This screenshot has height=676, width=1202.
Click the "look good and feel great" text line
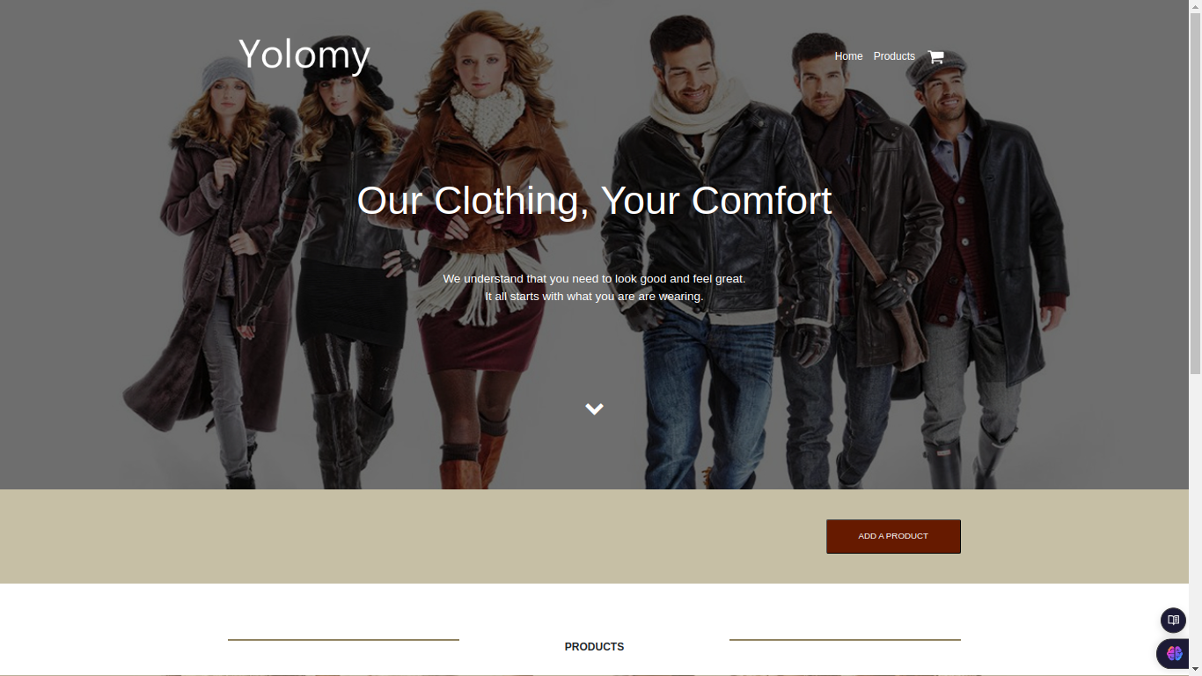coord(594,278)
